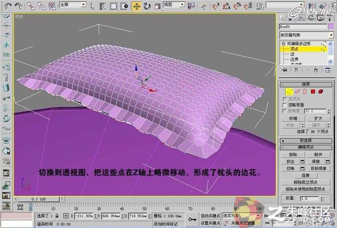Enable Border sub-object selection mode
Image resolution: width=337 pixels, height=228 pixels.
tap(305, 92)
